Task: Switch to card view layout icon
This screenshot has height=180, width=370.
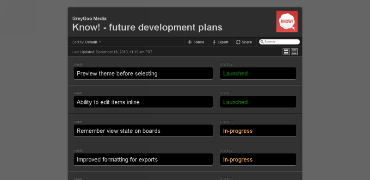Action: (x=286, y=51)
